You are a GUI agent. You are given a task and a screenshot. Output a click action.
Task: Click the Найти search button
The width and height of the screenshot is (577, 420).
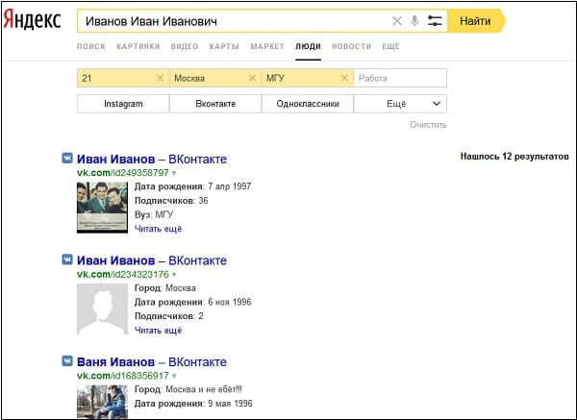point(476,21)
